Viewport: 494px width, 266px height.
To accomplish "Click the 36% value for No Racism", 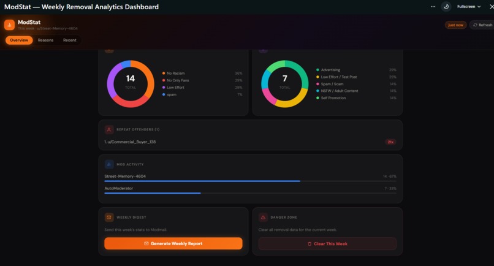I will point(238,73).
